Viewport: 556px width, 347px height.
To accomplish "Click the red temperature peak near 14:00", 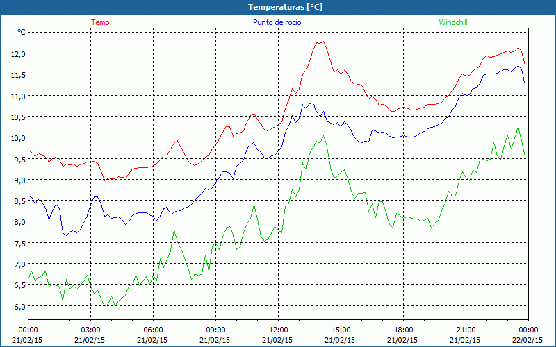I will (323, 42).
